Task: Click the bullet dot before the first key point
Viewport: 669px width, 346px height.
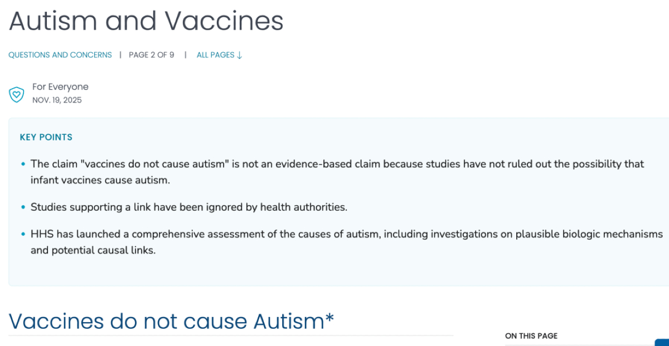Action: point(23,164)
